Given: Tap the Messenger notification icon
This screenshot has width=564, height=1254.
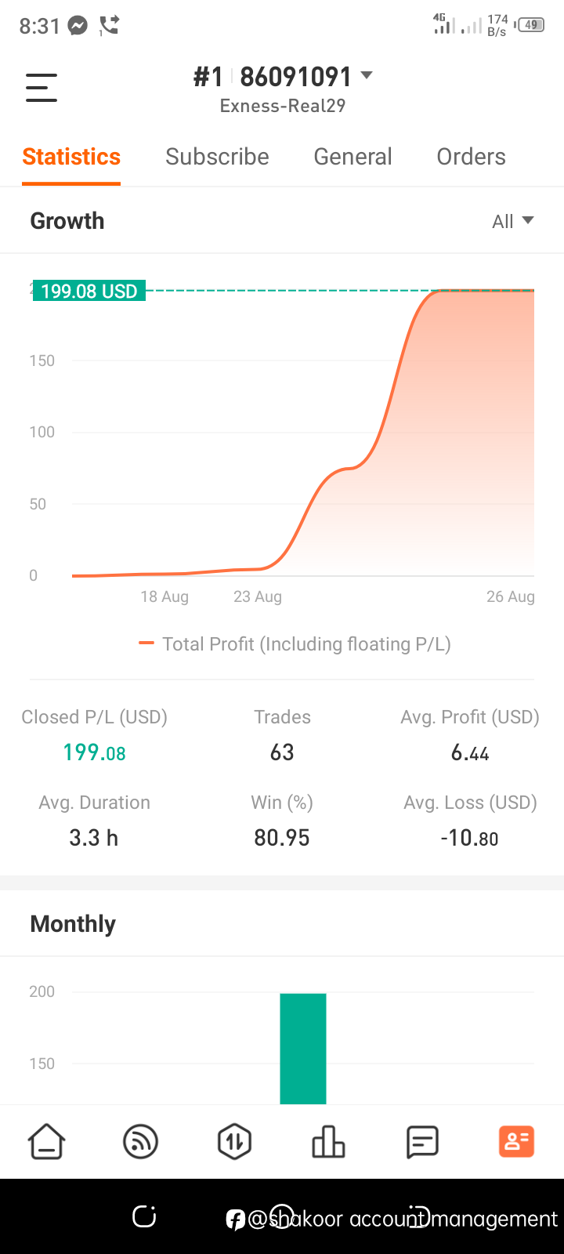Looking at the screenshot, I should 78,26.
